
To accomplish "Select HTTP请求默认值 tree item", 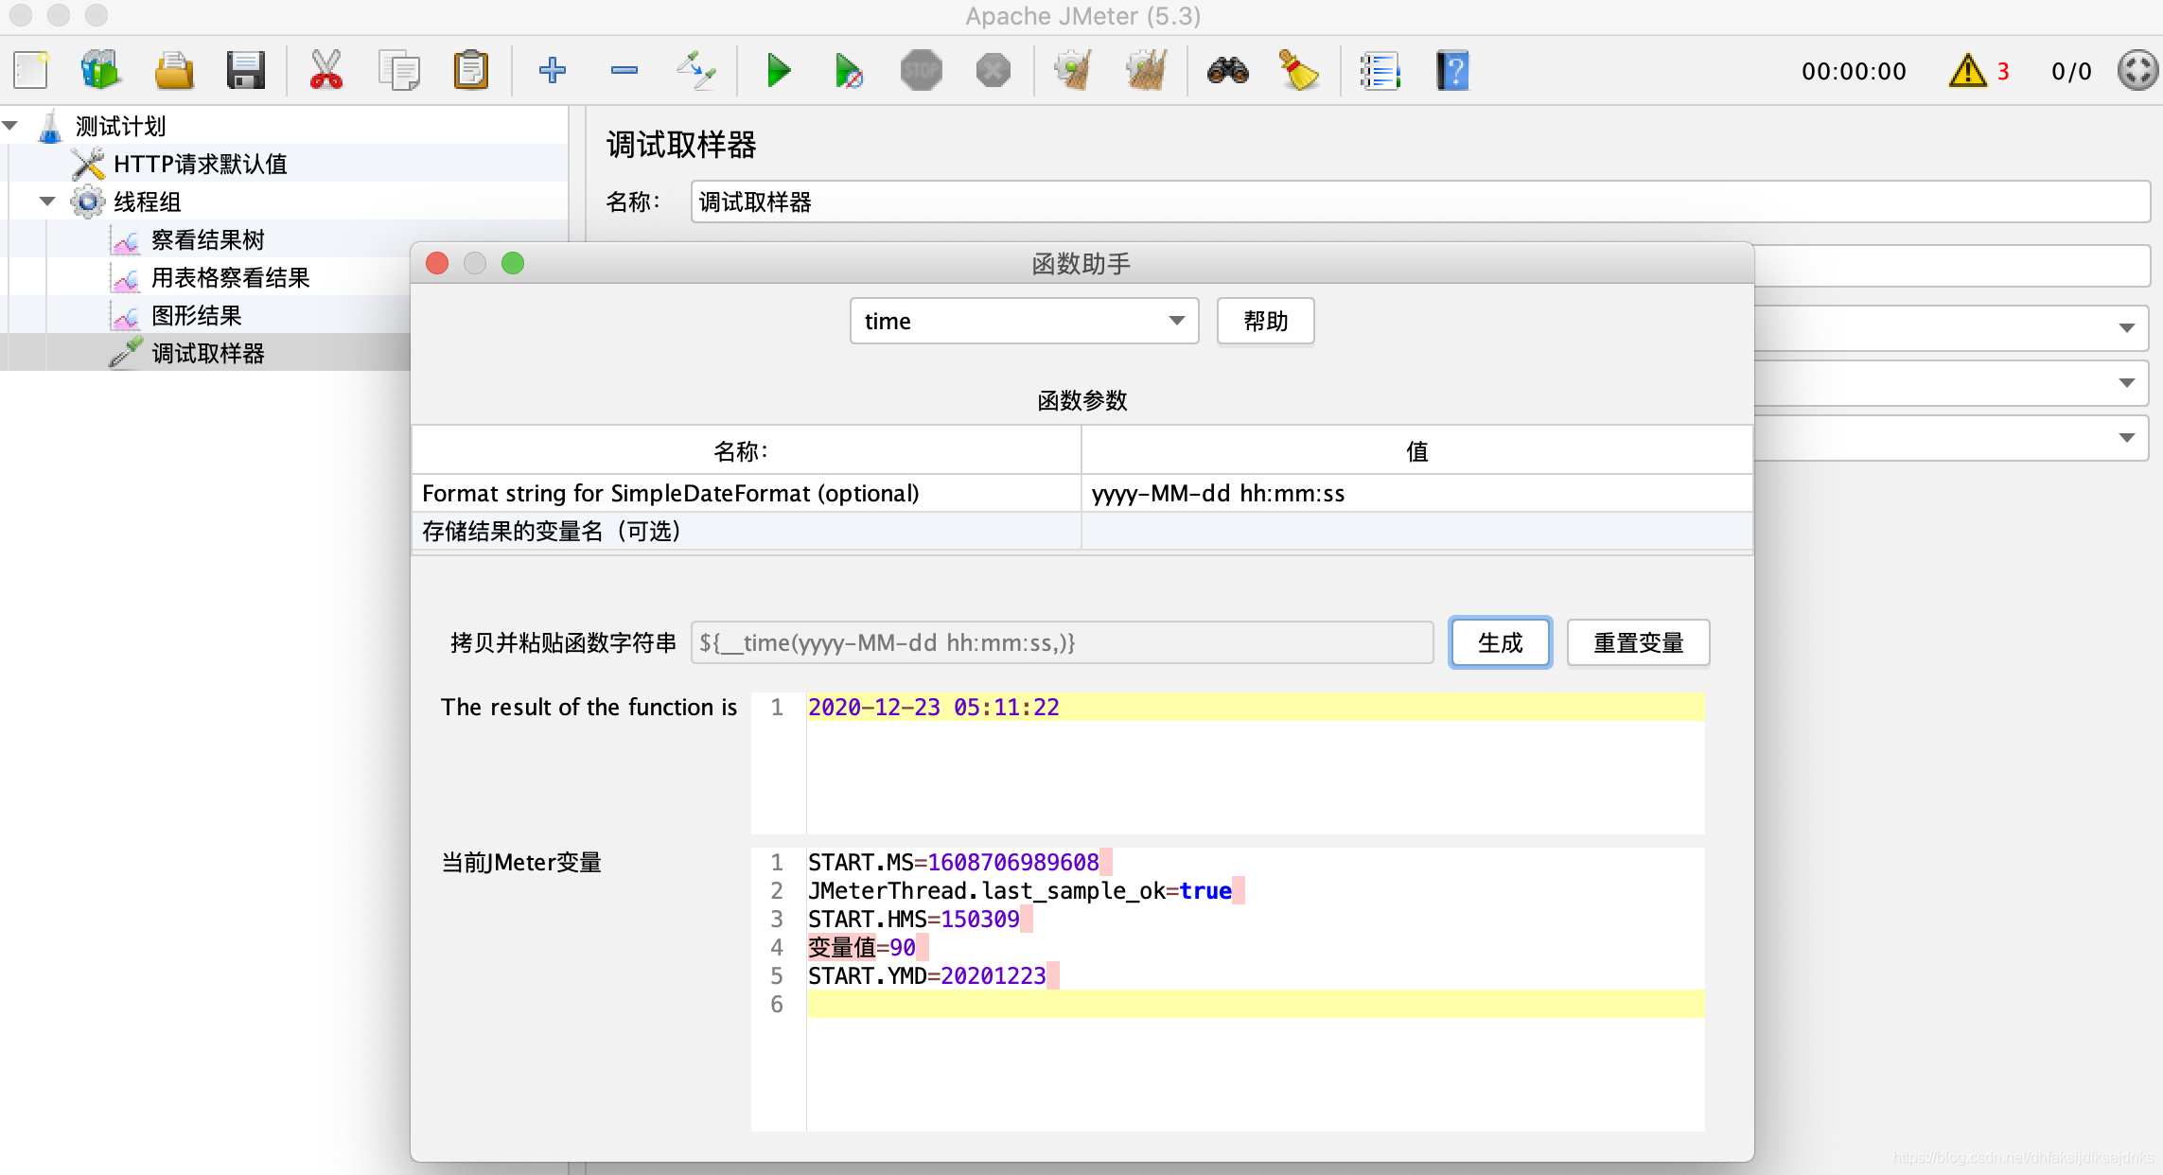I will click(200, 165).
